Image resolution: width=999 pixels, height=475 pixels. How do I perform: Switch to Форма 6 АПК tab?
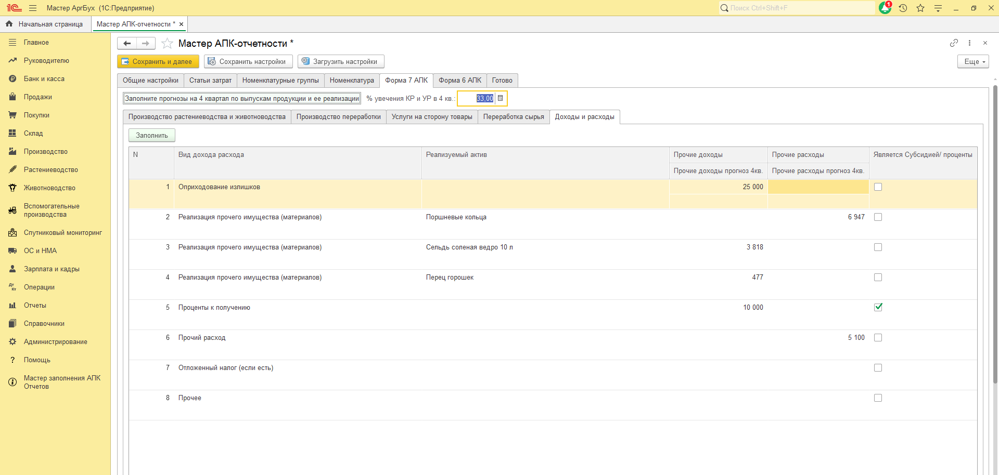(x=460, y=80)
